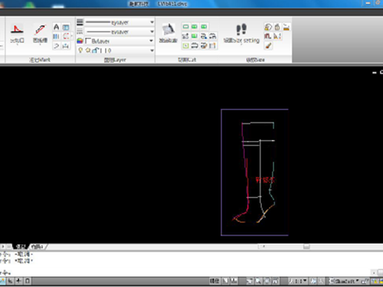
Task: Click the orange bar icon in Size panel
Action: pos(286,27)
